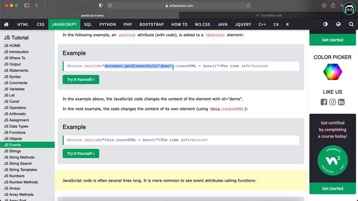Open JS Variables in sidebar
The height and width of the screenshot is (201, 358).
point(14,89)
